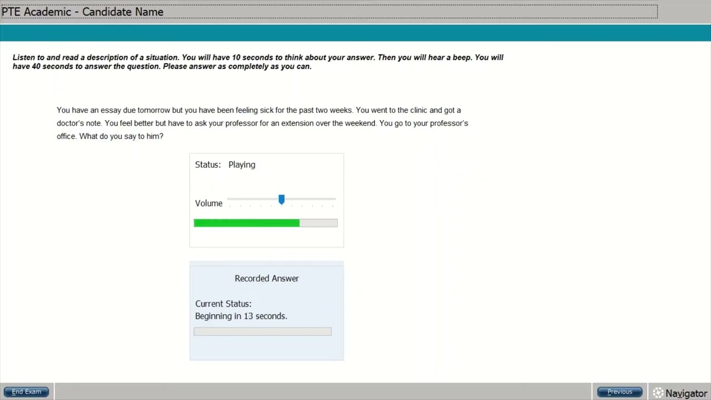Click the prompt text 'You have an essay due tomorrow'

[x=113, y=110]
